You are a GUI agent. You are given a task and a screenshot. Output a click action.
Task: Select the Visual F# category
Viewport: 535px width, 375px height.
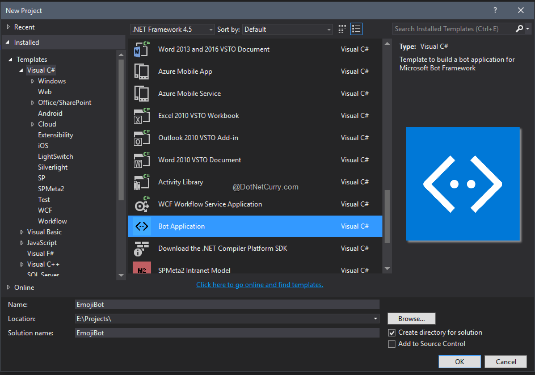(41, 254)
